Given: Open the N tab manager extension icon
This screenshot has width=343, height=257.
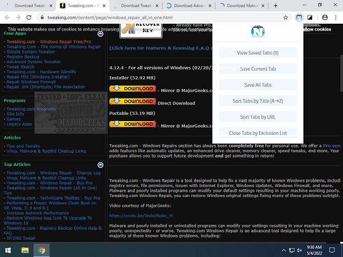Looking at the screenshot, I should coord(299,17).
